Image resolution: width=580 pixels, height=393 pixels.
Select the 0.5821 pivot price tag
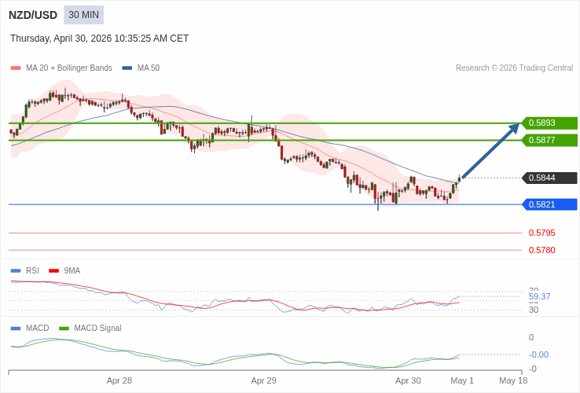pyautogui.click(x=549, y=204)
